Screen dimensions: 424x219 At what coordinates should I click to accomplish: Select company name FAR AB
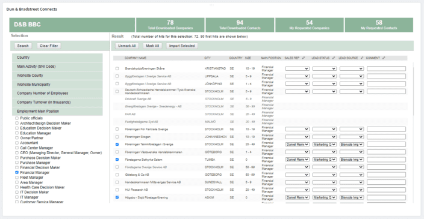click(x=130, y=114)
